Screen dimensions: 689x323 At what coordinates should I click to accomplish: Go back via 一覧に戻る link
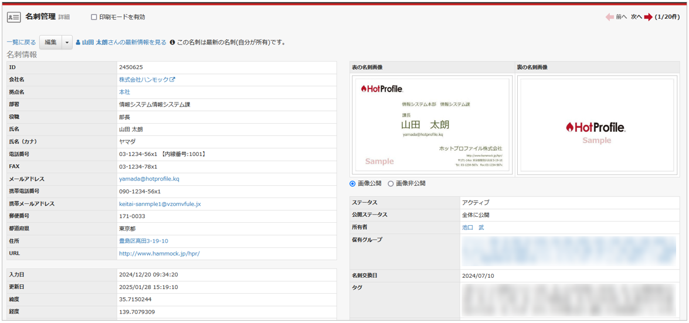pos(21,43)
